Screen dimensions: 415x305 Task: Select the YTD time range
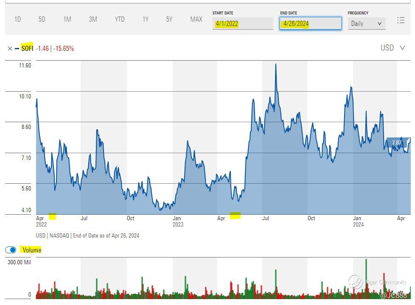point(120,20)
